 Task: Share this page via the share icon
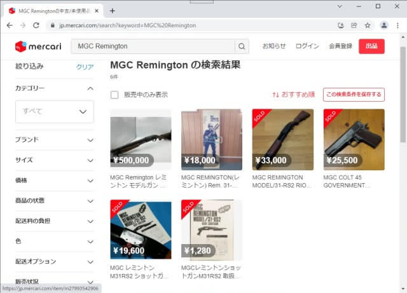(354, 25)
